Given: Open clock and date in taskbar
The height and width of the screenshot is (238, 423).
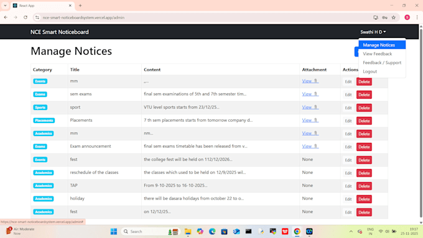Looking at the screenshot, I should click(409, 231).
